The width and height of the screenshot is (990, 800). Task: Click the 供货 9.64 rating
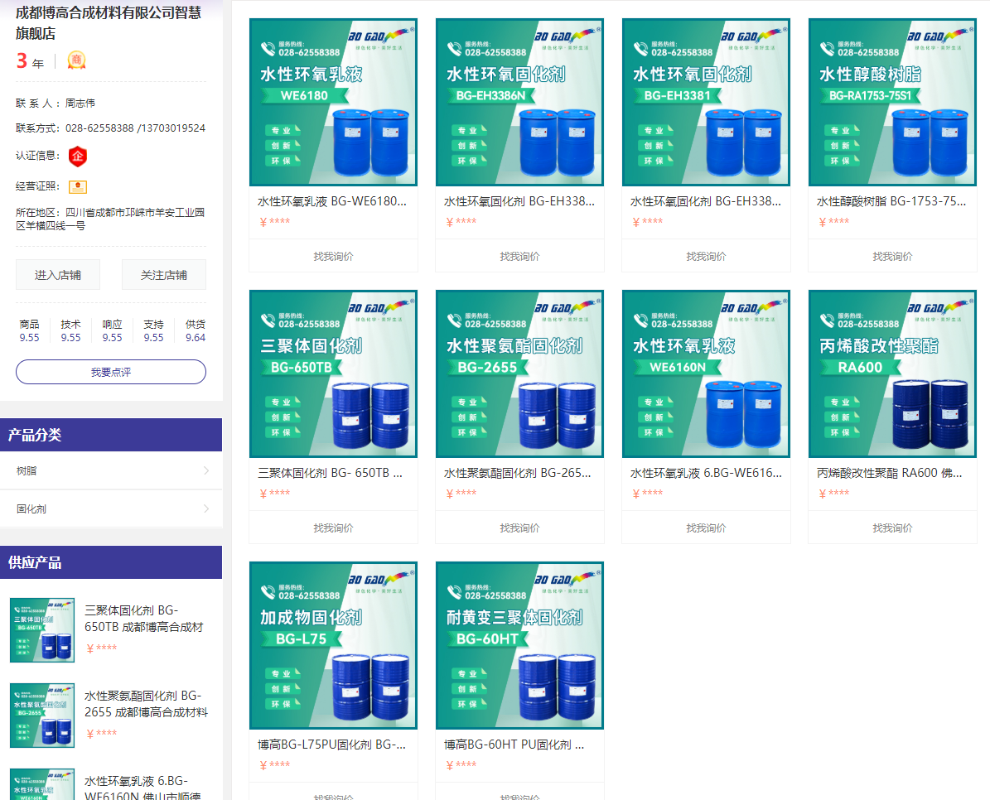(x=196, y=330)
